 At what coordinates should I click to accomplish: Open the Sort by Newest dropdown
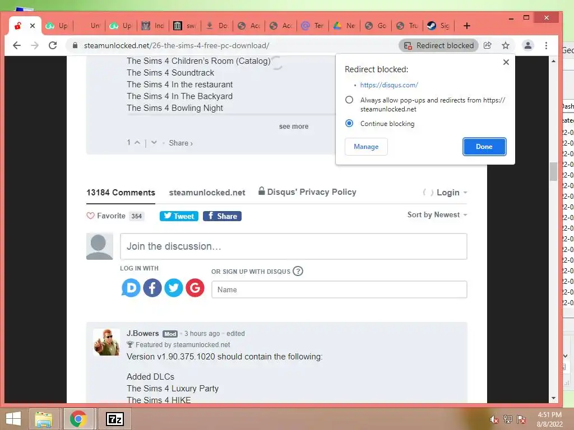pyautogui.click(x=437, y=214)
